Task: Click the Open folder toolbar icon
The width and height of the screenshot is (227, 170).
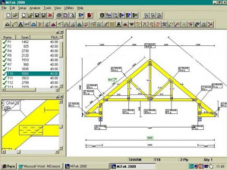Action: coord(15,15)
